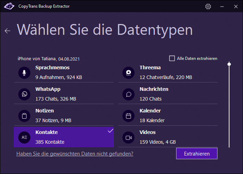
Task: Select the Sprachmemos title
Action: coord(52,68)
